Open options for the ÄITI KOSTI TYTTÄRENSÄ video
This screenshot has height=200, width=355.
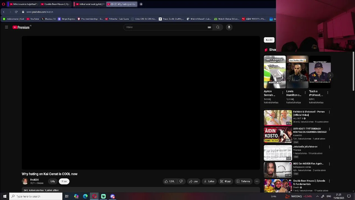[x=329, y=129]
